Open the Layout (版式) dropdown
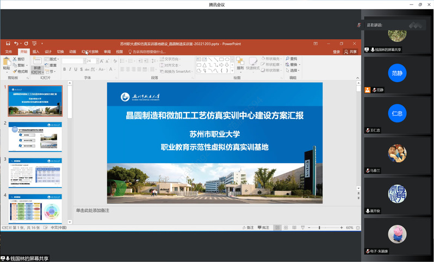Screen dimensions: 434x262 tap(52, 59)
